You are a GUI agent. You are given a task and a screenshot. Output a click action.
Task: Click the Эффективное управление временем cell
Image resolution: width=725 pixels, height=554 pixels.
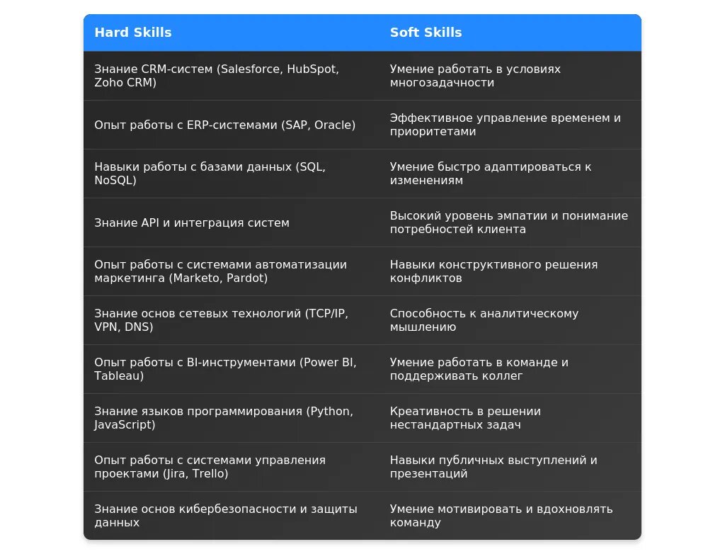click(505, 125)
